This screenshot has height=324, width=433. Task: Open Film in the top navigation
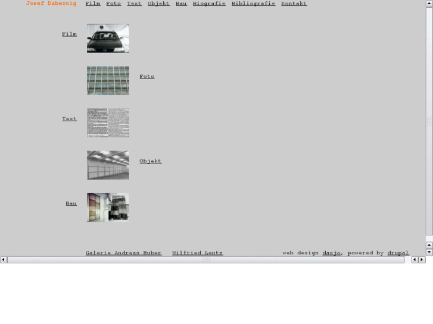point(93,4)
